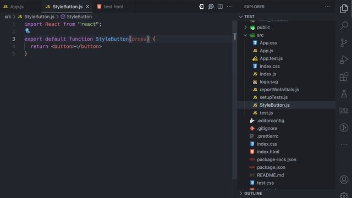The width and height of the screenshot is (352, 198).
Task: Open the Git graph activity icon
Action: coord(344,128)
